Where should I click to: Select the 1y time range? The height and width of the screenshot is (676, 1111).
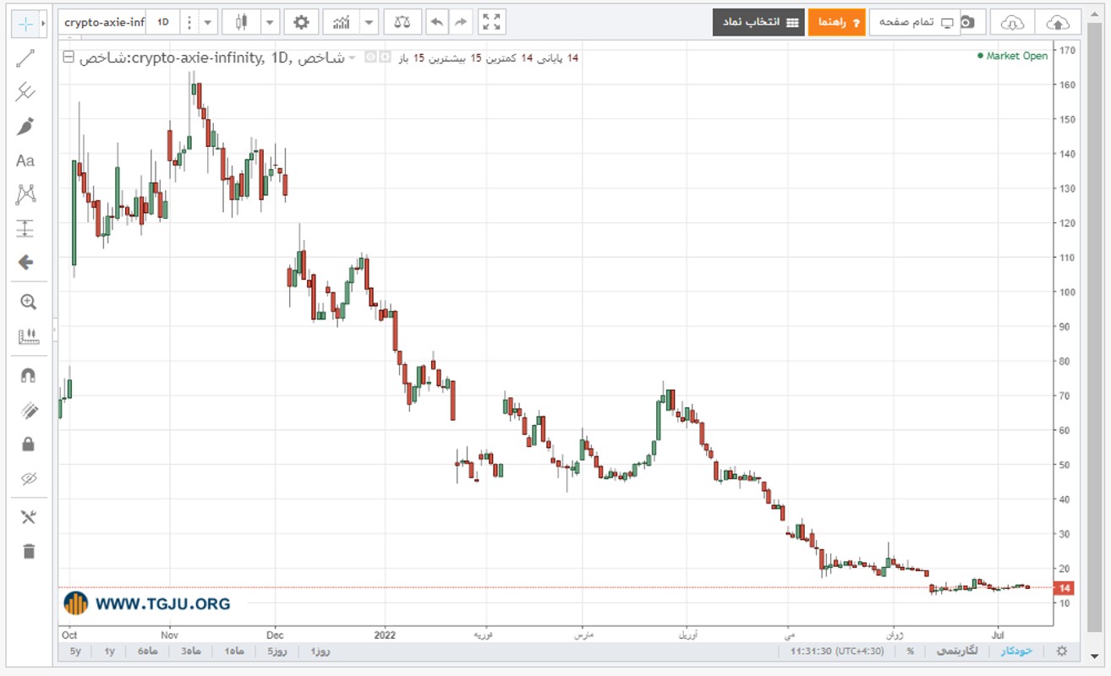coord(109,651)
